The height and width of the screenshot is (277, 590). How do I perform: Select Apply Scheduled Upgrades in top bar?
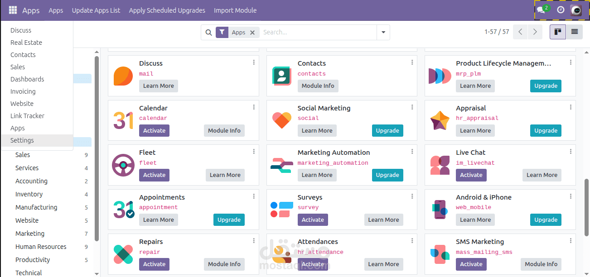click(x=167, y=10)
